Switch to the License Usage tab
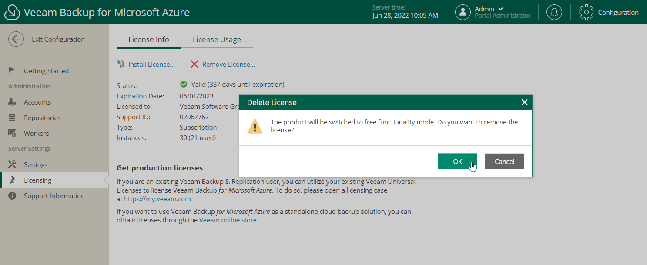The height and width of the screenshot is (265, 647). click(217, 39)
